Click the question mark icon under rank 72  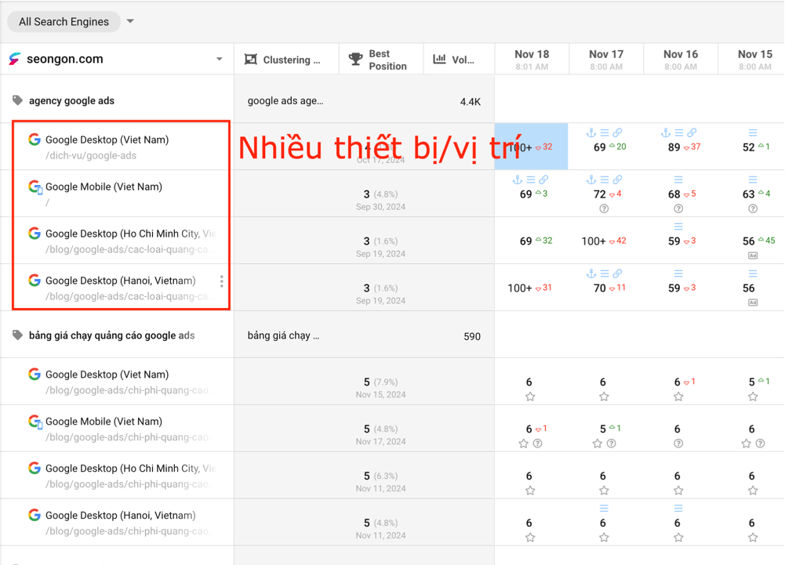point(604,208)
